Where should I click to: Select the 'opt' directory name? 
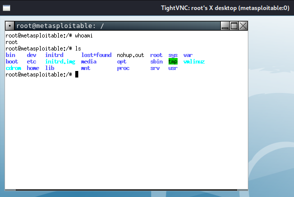pyautogui.click(x=122, y=61)
